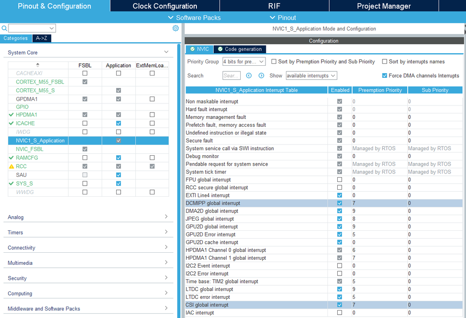Image resolution: width=466 pixels, height=318 pixels.
Task: Enable I2C2 Event interrupt checkbox
Action: pos(340,266)
